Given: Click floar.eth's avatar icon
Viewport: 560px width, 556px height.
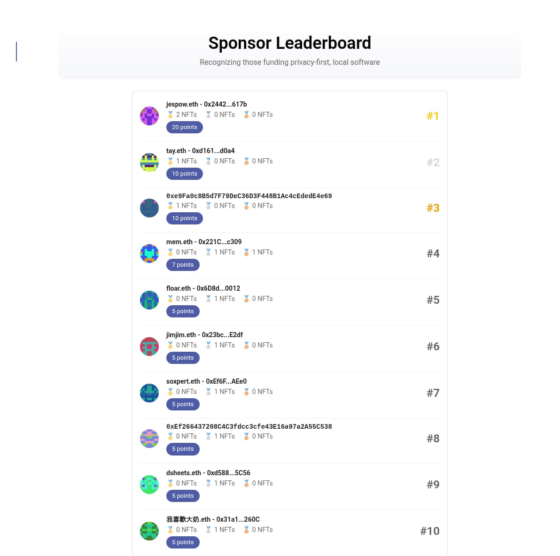Looking at the screenshot, I should point(149,300).
